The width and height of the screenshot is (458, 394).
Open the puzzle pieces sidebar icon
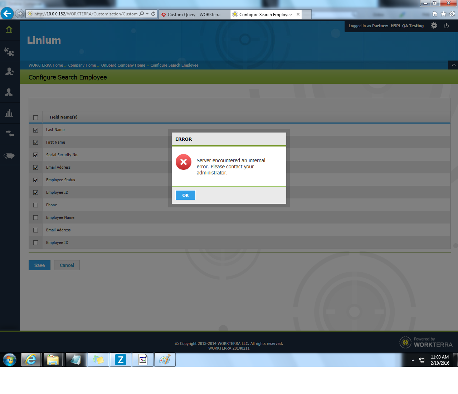click(9, 52)
